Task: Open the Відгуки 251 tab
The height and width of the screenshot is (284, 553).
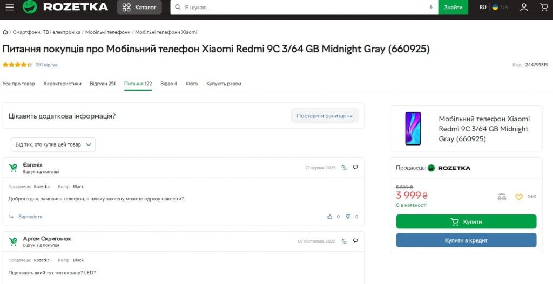Action: (103, 84)
